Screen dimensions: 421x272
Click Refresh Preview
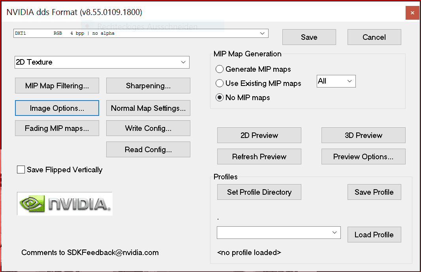(x=259, y=156)
